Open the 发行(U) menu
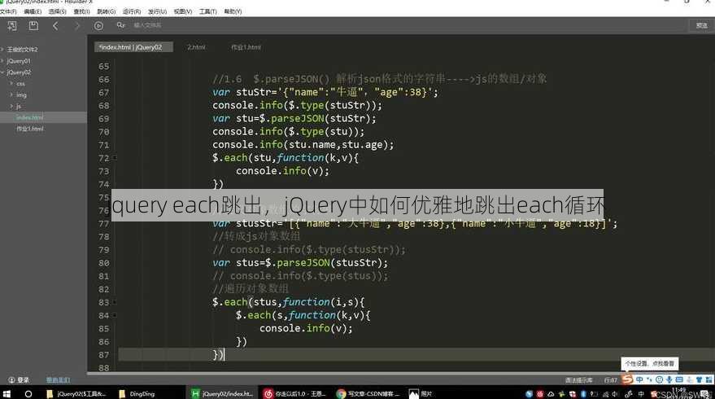The width and height of the screenshot is (715, 399). [x=157, y=11]
